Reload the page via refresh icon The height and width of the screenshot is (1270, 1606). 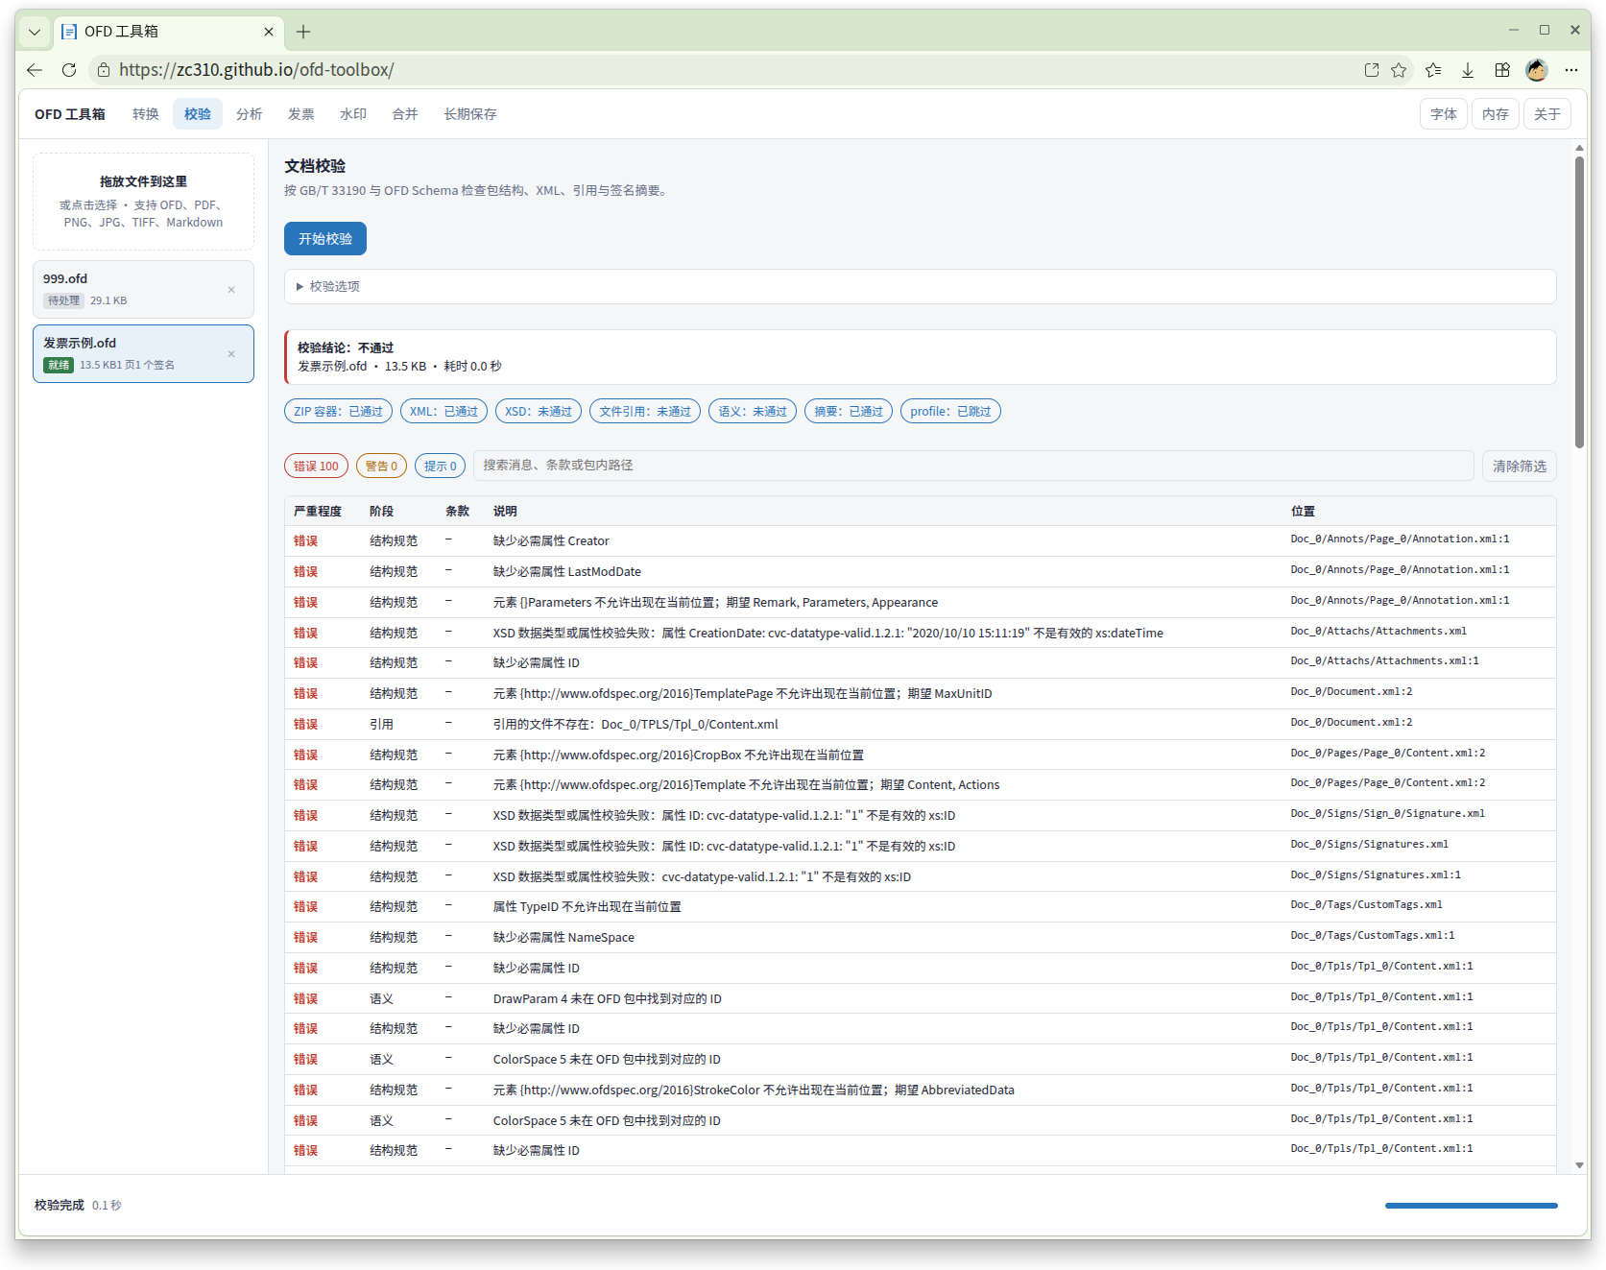69,70
